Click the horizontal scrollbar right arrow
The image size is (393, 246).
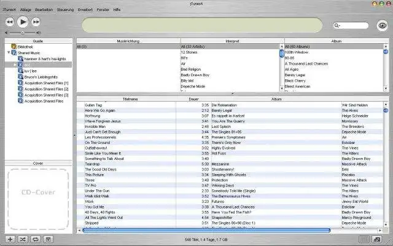tap(380, 230)
